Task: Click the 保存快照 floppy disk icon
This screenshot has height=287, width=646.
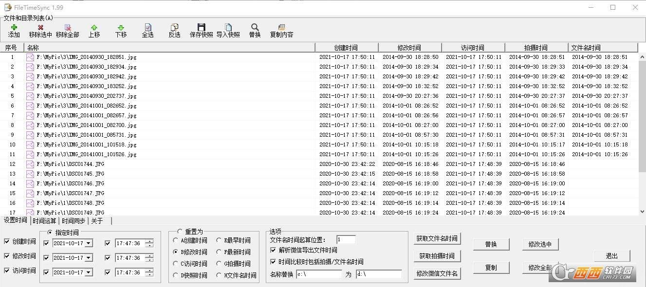Action: click(201, 27)
